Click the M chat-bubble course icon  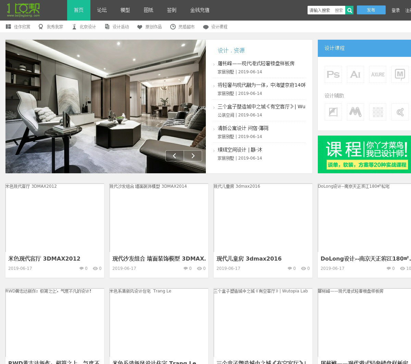click(400, 74)
